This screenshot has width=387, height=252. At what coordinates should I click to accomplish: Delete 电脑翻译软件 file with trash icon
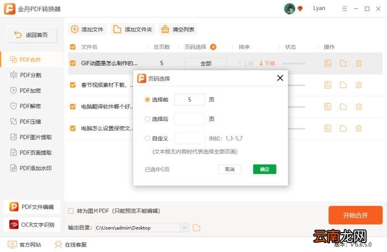359,106
